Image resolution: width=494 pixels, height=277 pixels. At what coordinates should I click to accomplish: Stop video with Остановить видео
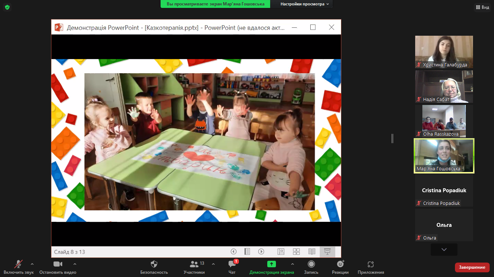coord(58,264)
